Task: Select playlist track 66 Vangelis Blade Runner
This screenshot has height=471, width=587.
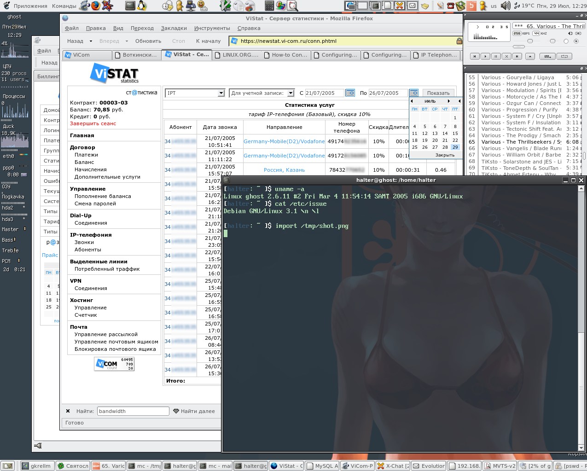Action: click(520, 148)
